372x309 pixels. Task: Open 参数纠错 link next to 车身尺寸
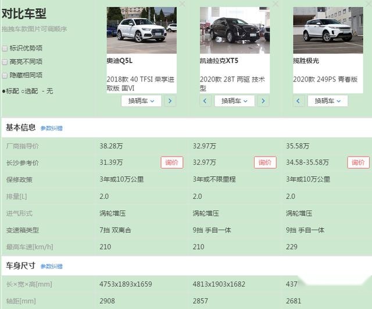tap(52, 267)
